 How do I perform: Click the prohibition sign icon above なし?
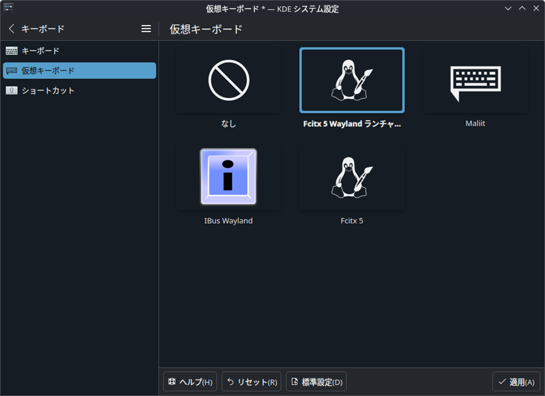pyautogui.click(x=228, y=80)
